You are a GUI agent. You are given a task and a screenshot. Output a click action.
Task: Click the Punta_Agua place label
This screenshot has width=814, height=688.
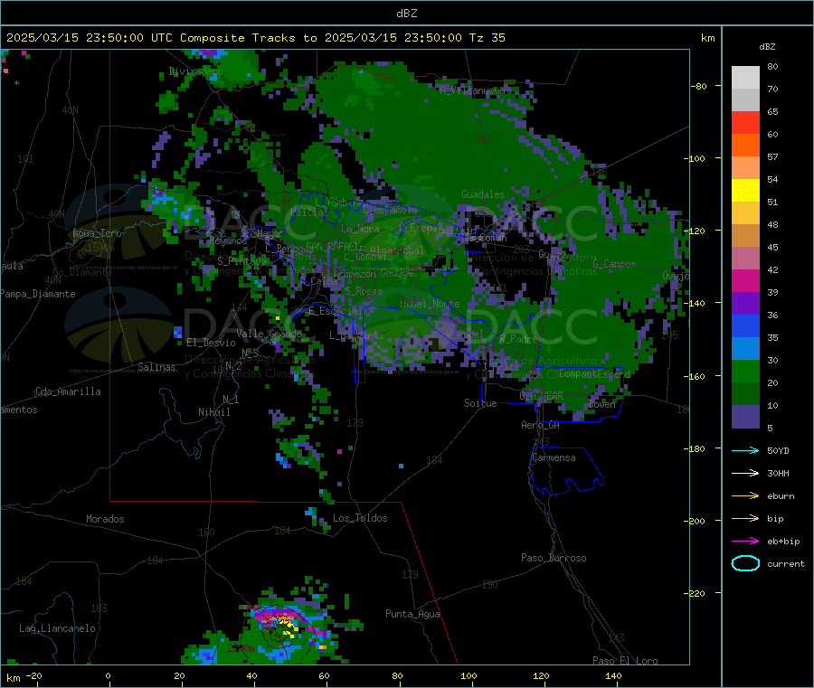(412, 614)
